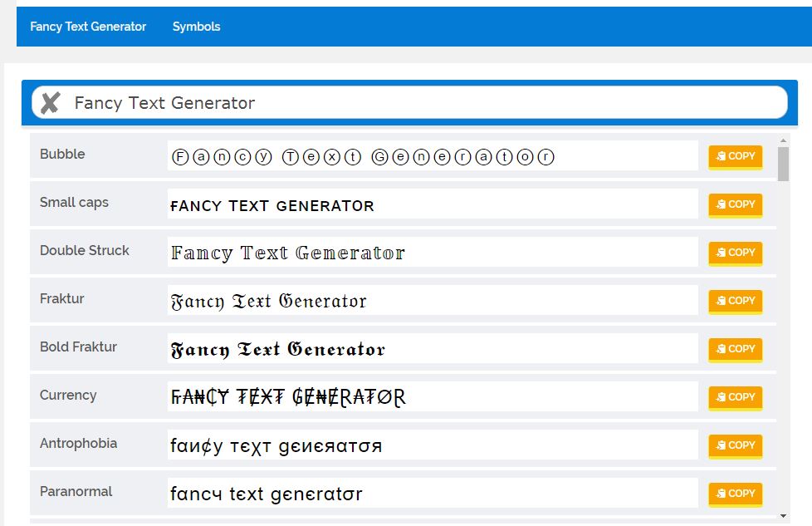
Task: Click the Paranormal style label
Action: (x=76, y=491)
